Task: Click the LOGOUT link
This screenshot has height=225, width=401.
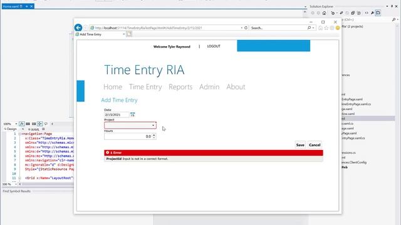Action: [214, 46]
